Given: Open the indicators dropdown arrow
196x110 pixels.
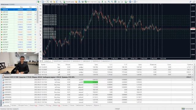Looking at the screenshot, I should click(128, 2).
